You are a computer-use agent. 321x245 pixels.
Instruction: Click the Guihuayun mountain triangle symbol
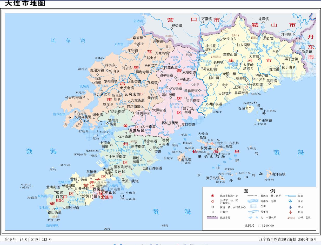click(212, 57)
